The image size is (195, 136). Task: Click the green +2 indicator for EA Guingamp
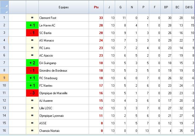click(32, 63)
